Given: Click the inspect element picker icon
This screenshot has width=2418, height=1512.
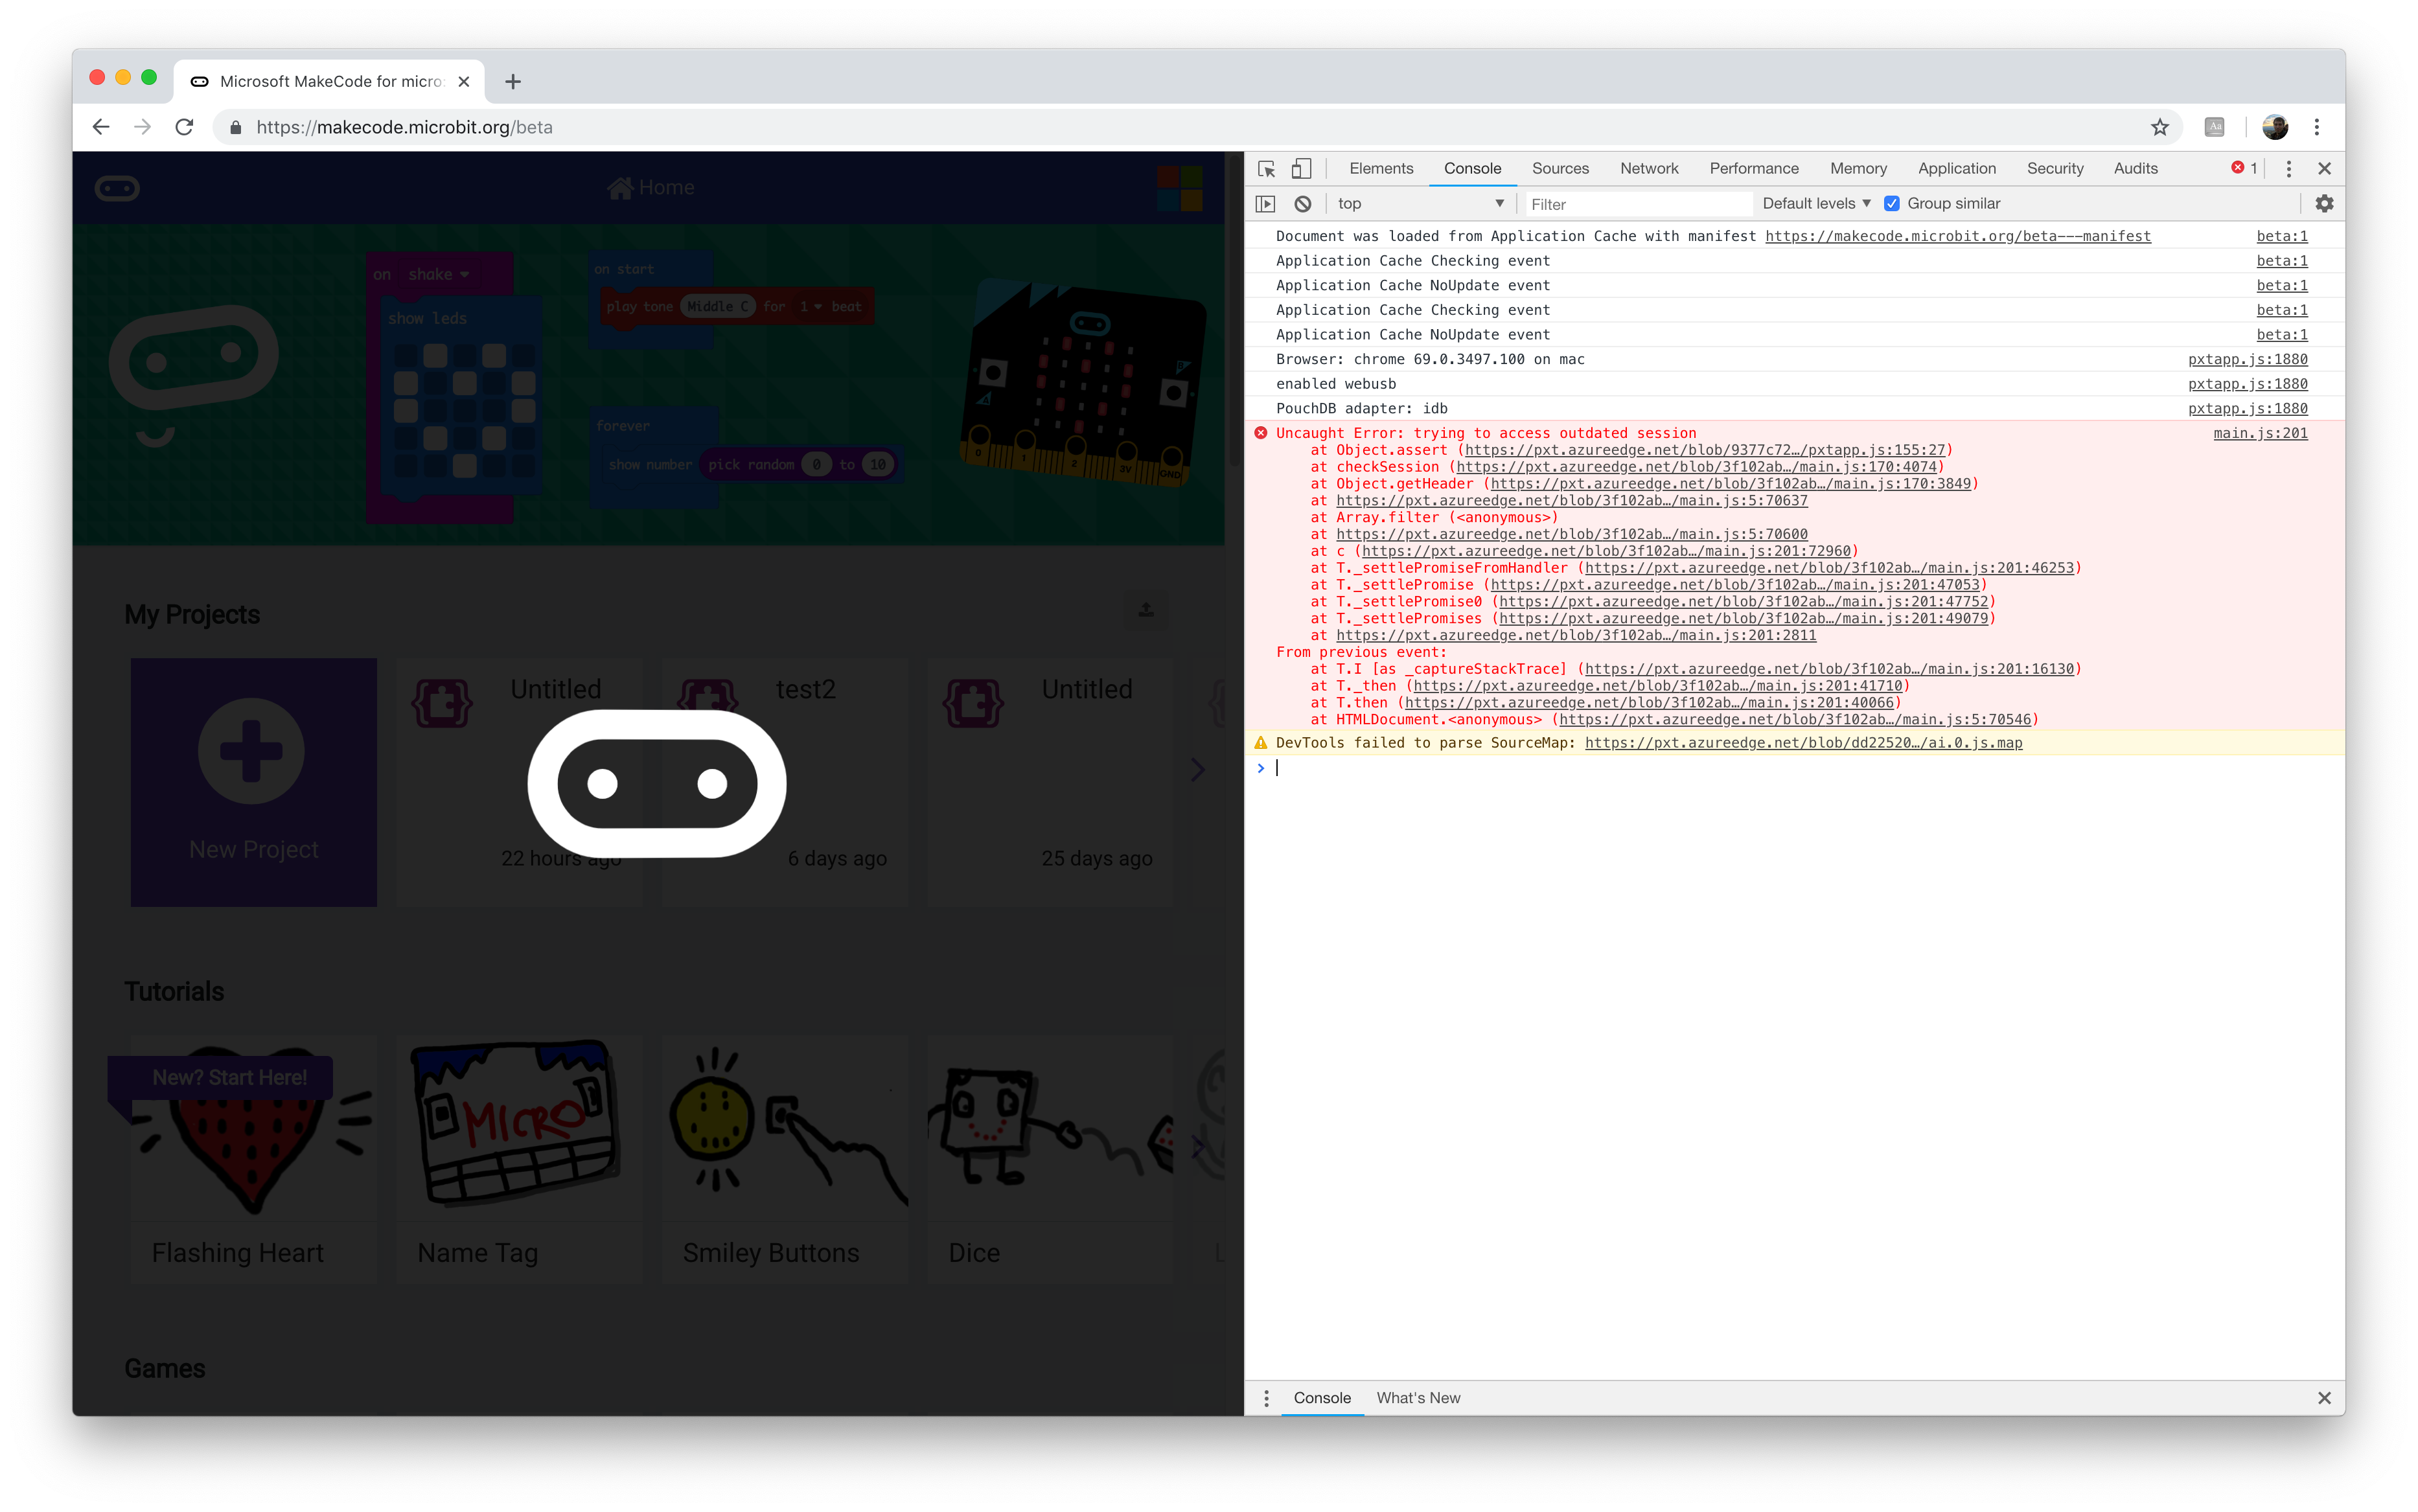Looking at the screenshot, I should pos(1266,169).
